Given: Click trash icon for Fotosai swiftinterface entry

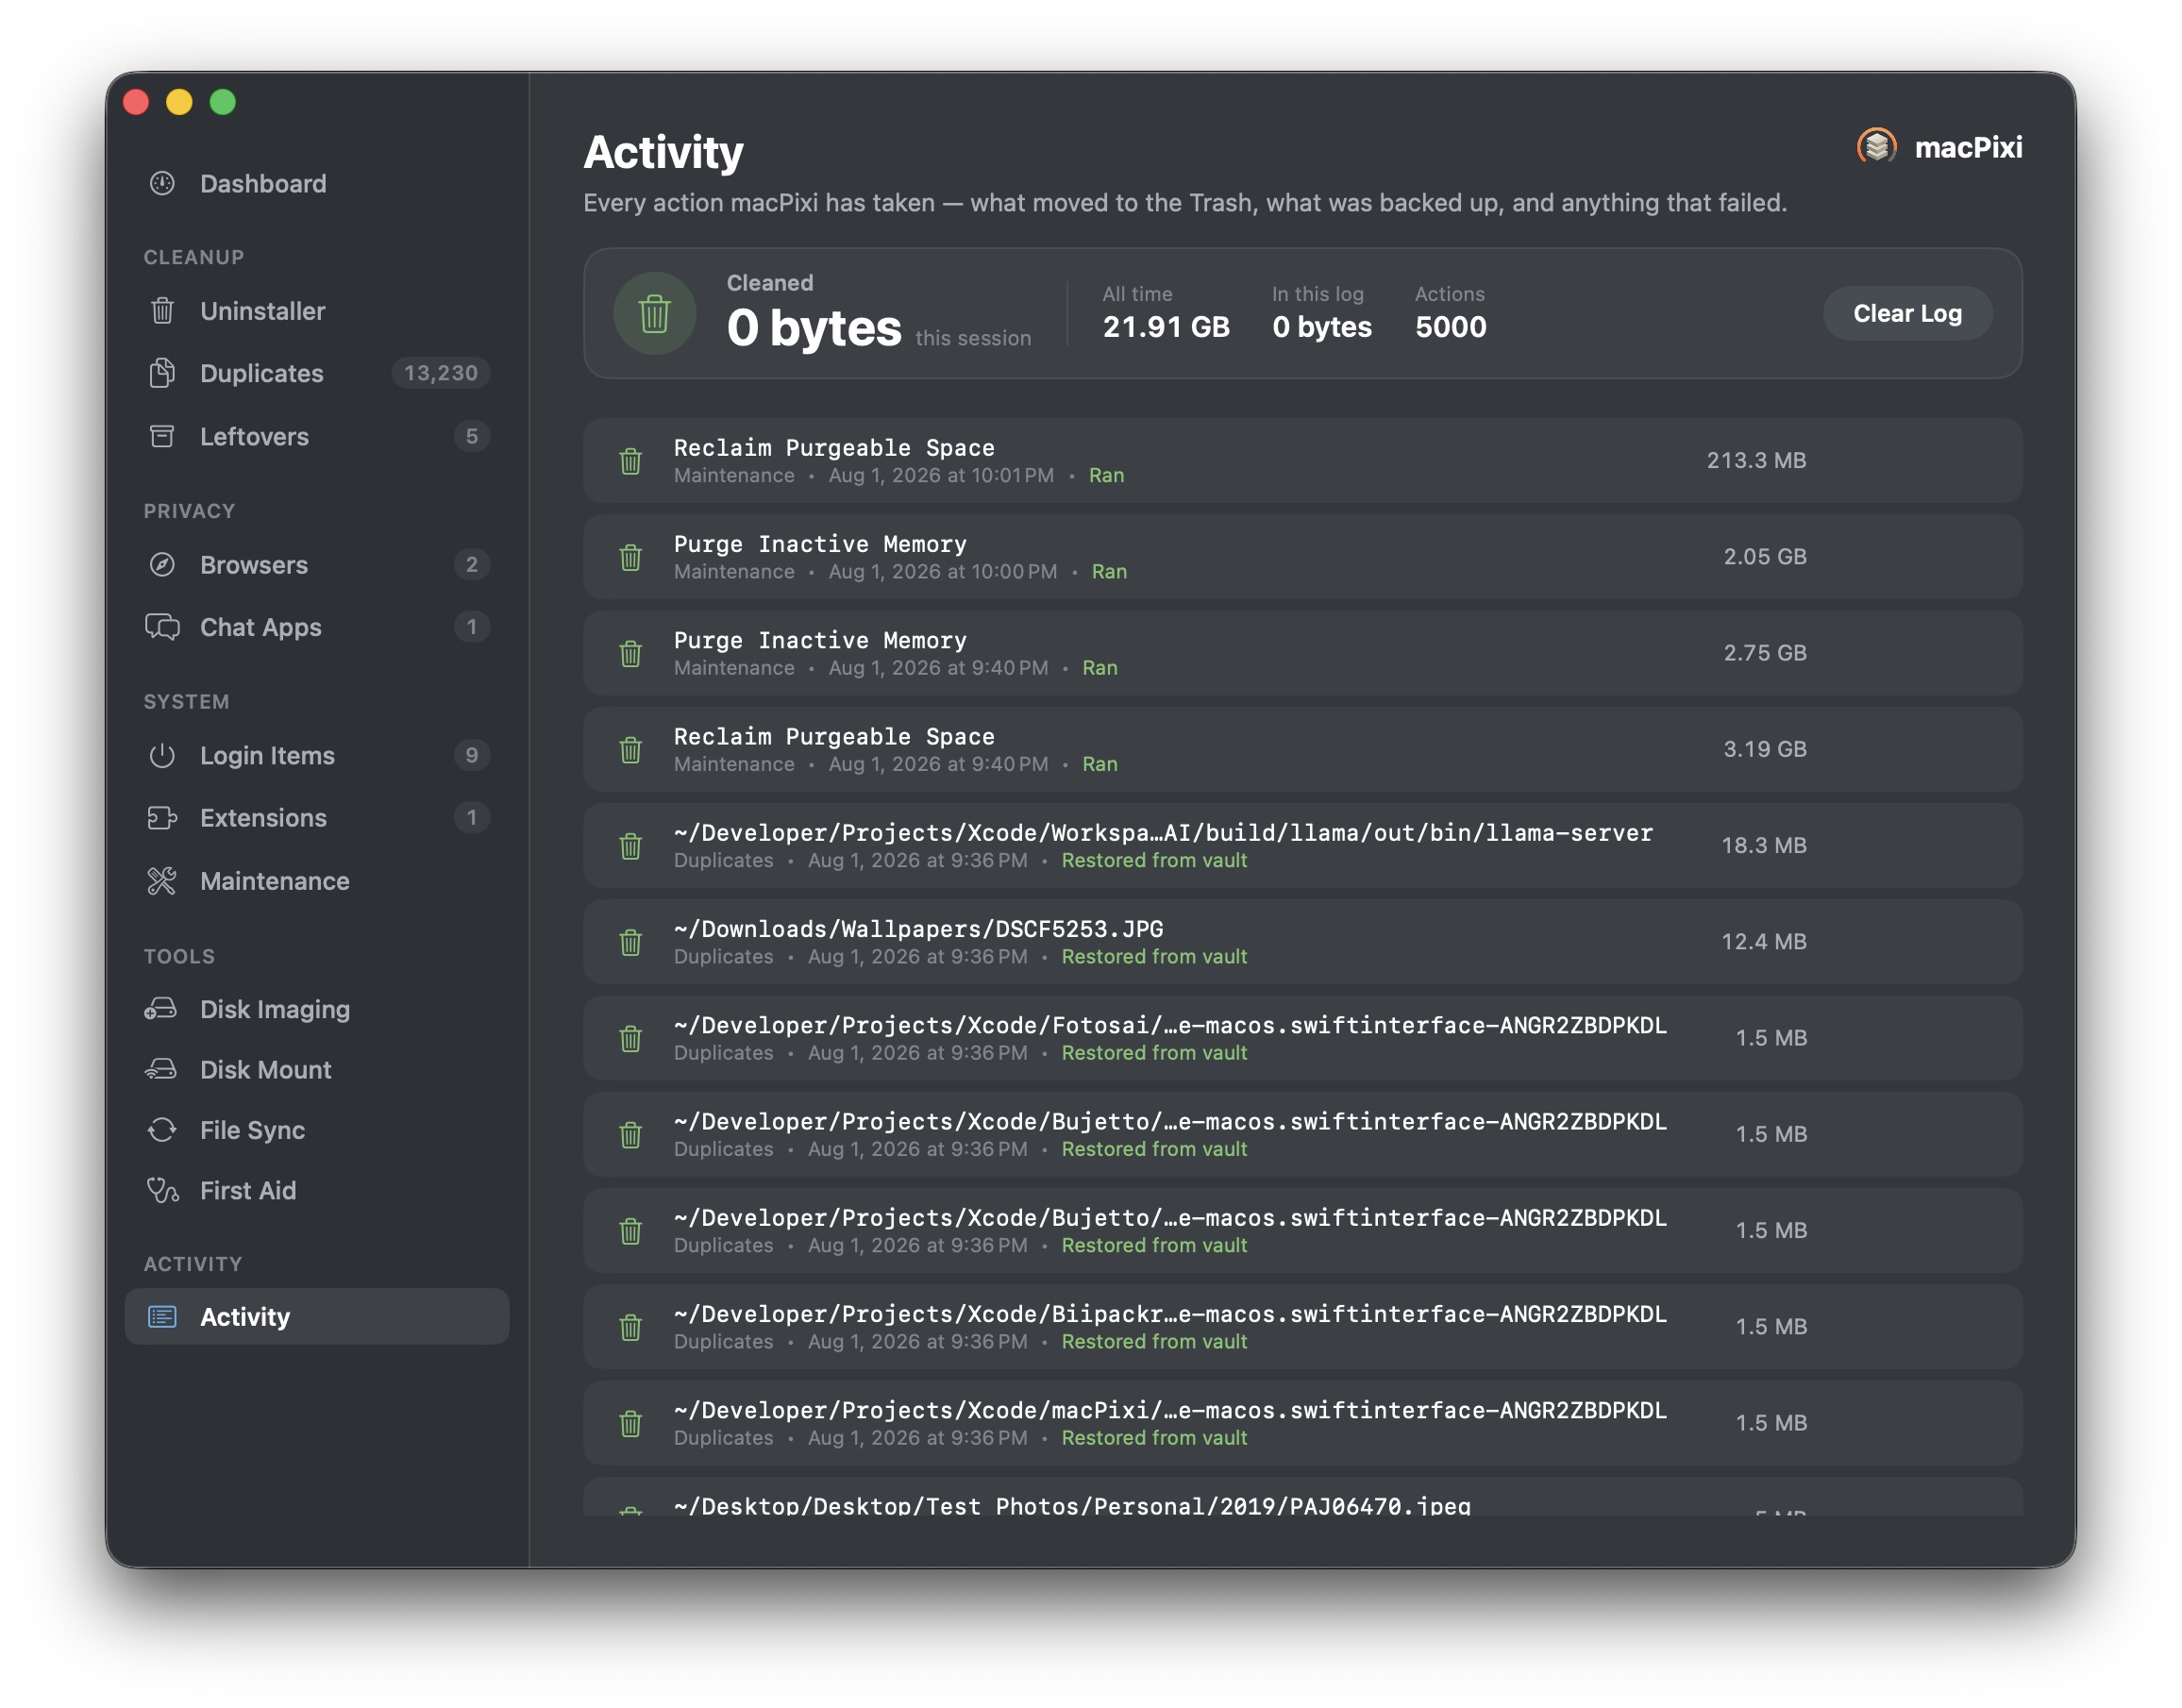Looking at the screenshot, I should 631,1038.
